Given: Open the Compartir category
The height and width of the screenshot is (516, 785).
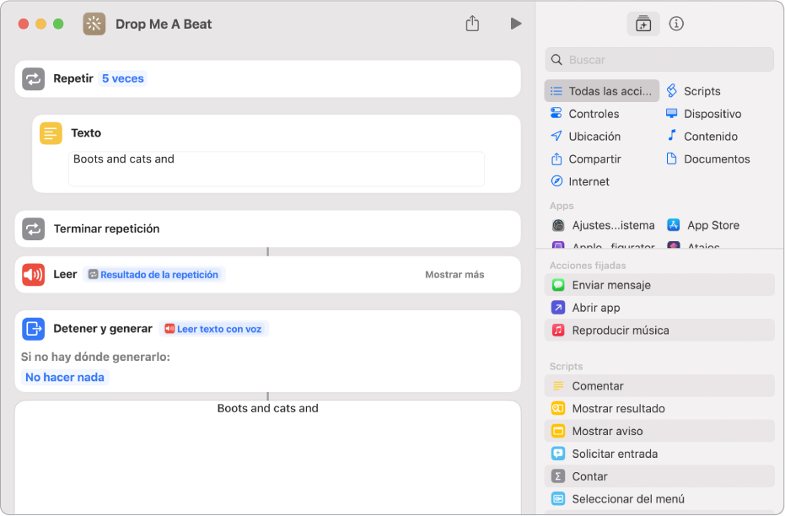Looking at the screenshot, I should [x=586, y=159].
